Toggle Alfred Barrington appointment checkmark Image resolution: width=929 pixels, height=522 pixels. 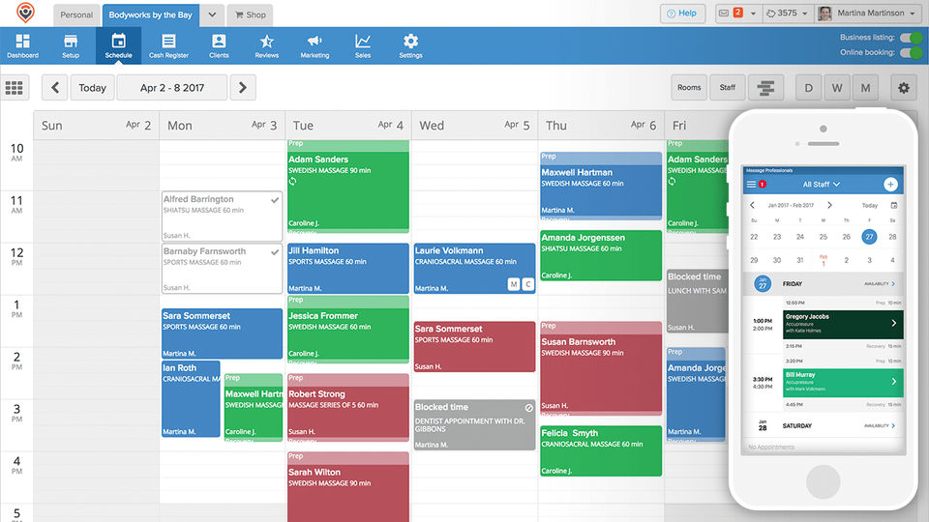coord(275,200)
